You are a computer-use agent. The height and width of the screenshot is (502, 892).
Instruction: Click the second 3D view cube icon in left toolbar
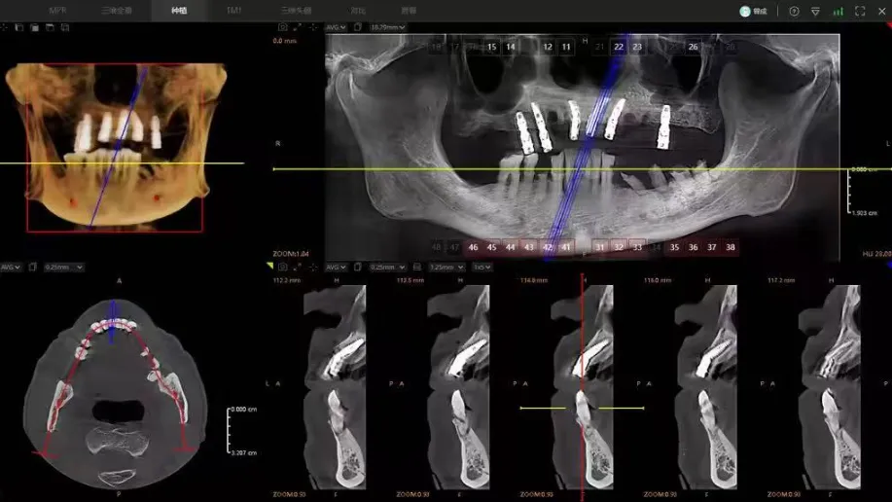point(35,26)
